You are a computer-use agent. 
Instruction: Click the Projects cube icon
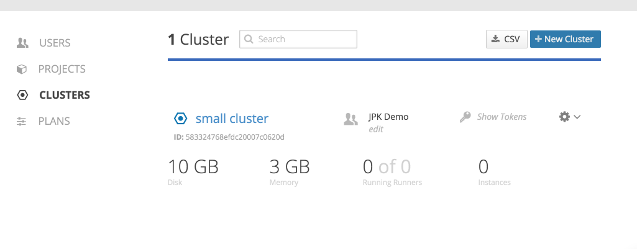(x=22, y=69)
